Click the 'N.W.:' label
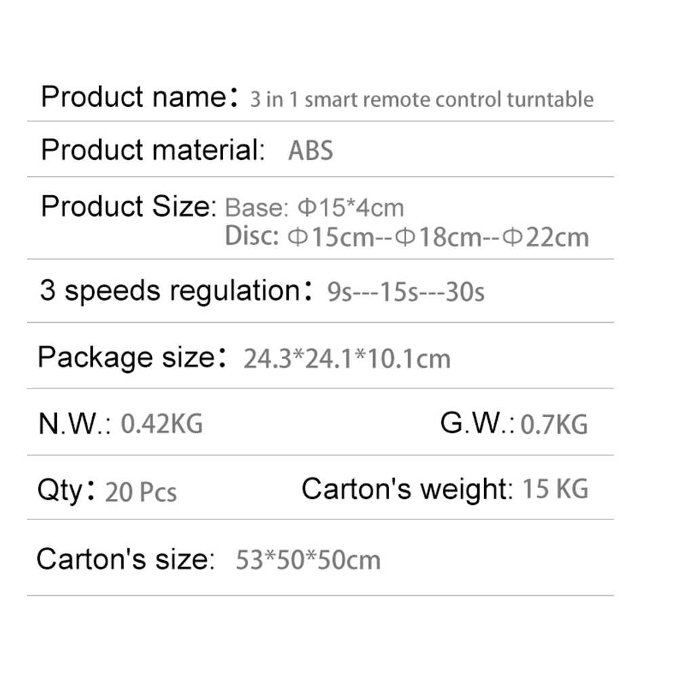Viewport: 678px width, 678px height. [x=75, y=423]
